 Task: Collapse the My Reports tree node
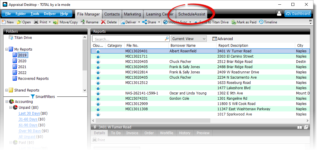[x=6, y=49]
